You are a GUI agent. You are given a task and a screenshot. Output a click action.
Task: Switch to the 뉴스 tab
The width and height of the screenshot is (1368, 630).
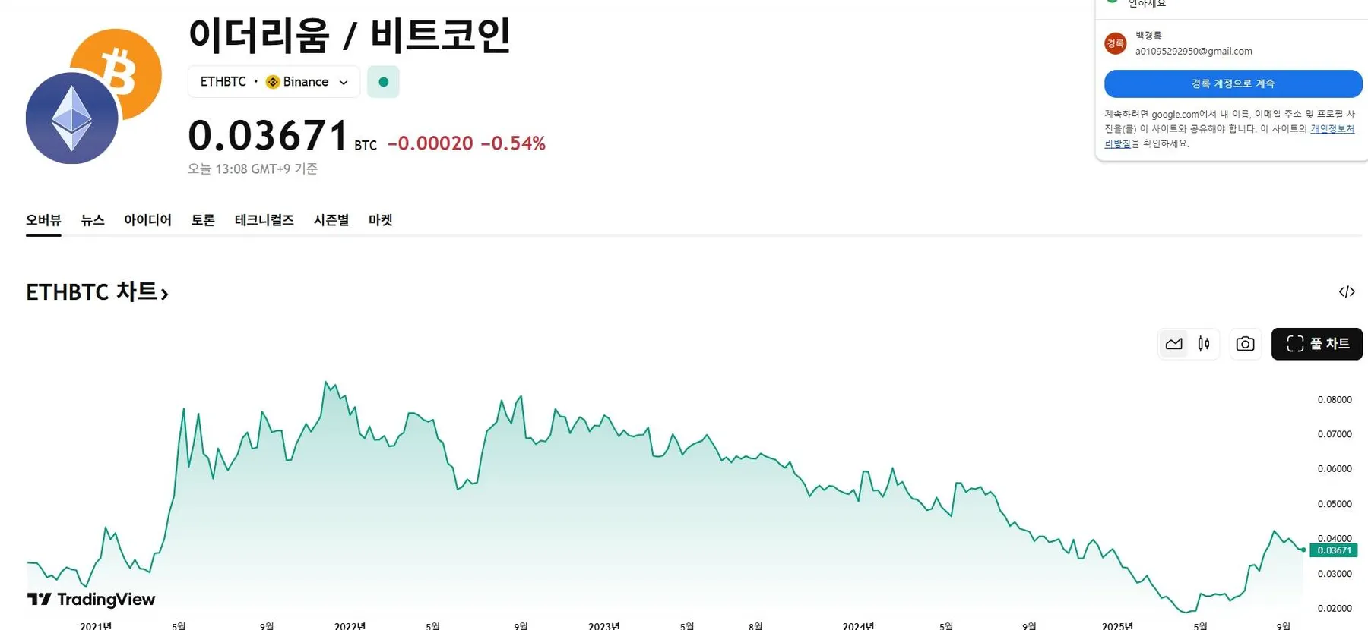pos(93,220)
